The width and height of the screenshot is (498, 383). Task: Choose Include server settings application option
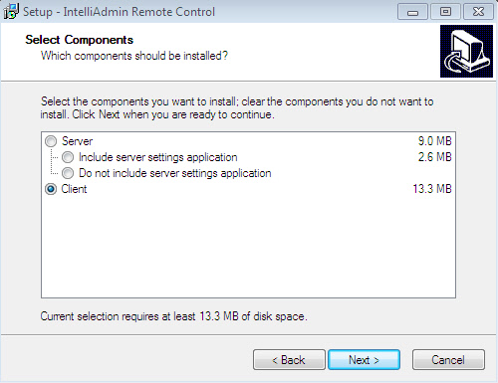tap(68, 157)
